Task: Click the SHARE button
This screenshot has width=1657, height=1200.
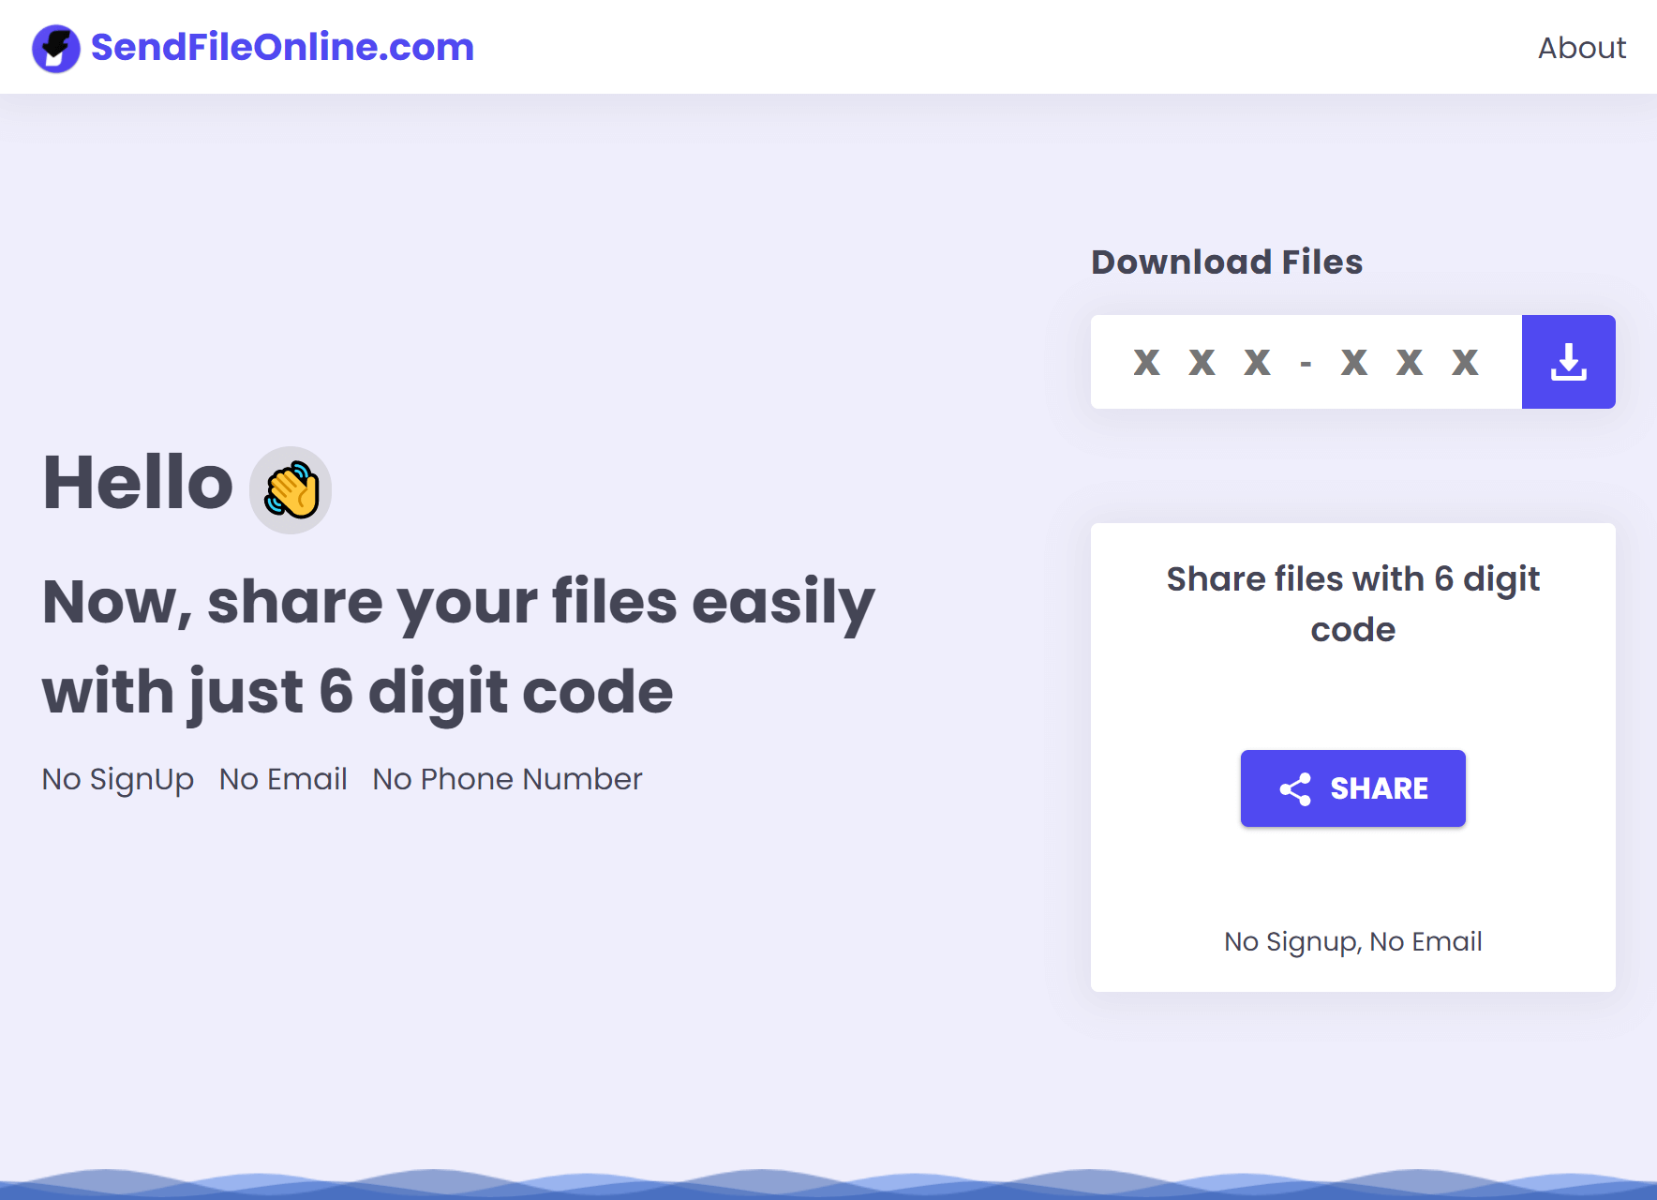Action: [1352, 788]
